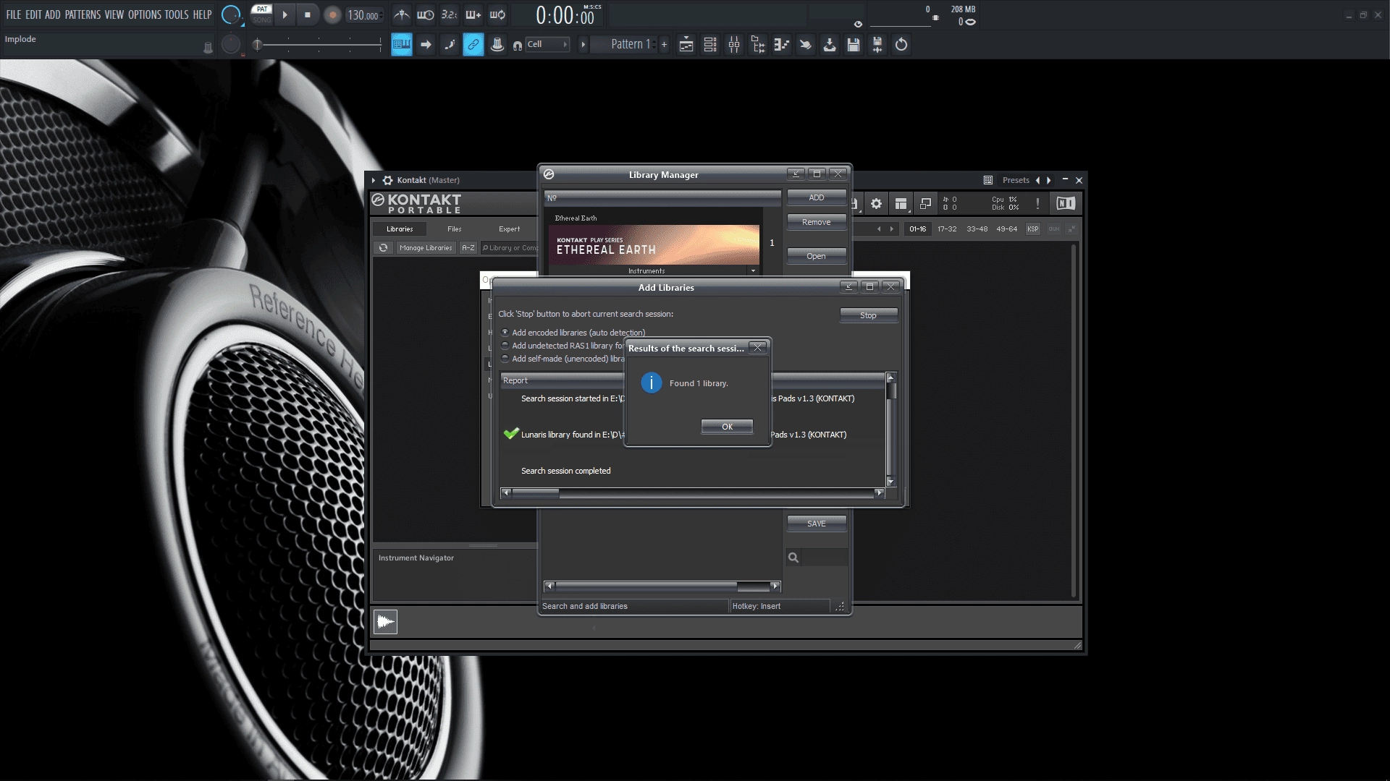Viewport: 1390px width, 781px height.
Task: Toggle the loop recording icon
Action: tap(497, 14)
